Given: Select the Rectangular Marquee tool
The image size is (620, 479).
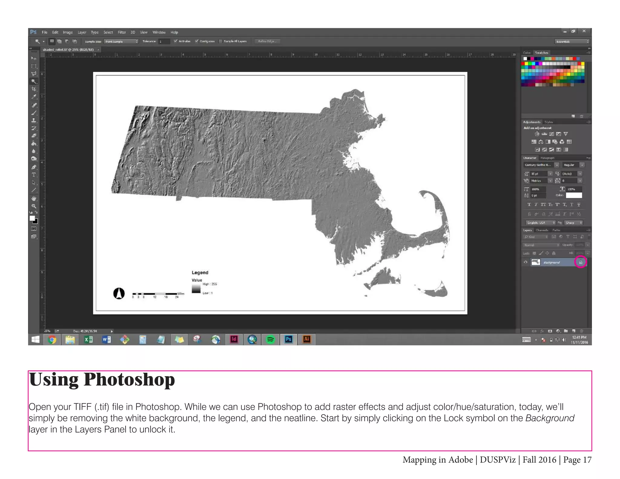Looking at the screenshot, I should click(x=34, y=66).
